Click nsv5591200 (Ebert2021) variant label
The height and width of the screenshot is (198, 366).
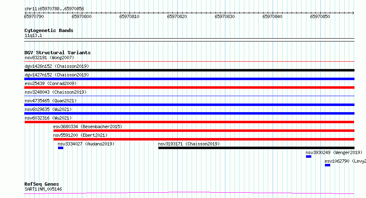(80, 135)
